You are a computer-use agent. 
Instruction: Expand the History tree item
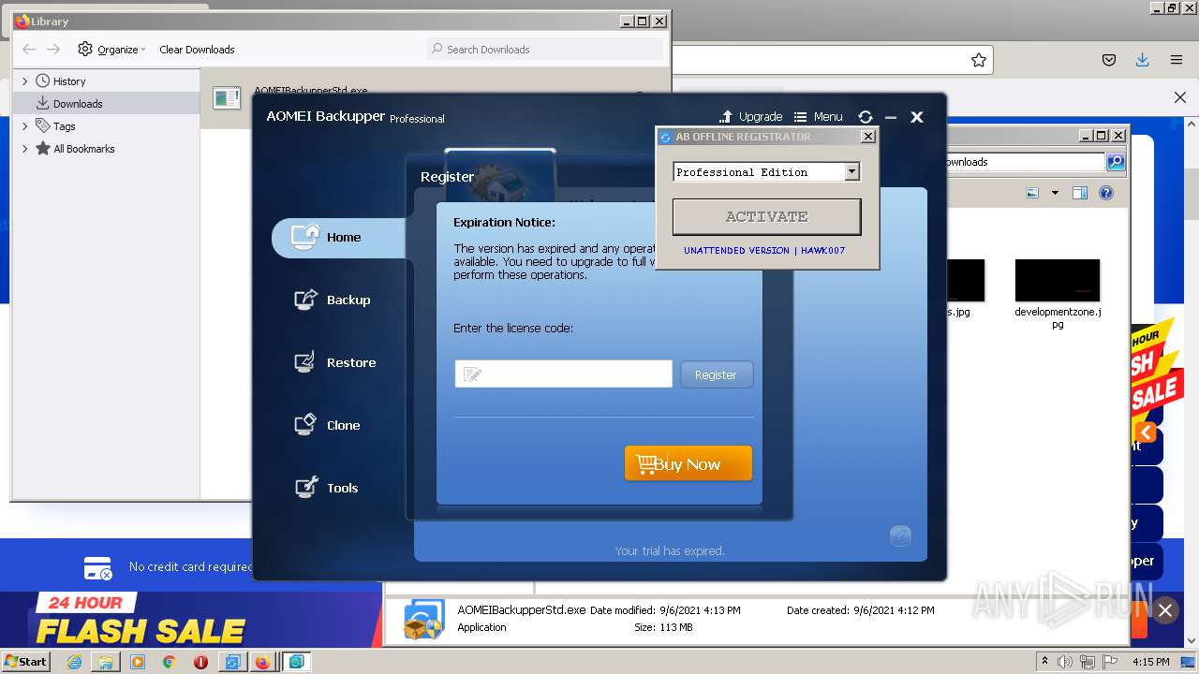pyautogui.click(x=25, y=81)
